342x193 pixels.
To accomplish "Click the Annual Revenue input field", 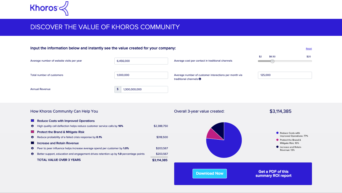I will coord(144,89).
